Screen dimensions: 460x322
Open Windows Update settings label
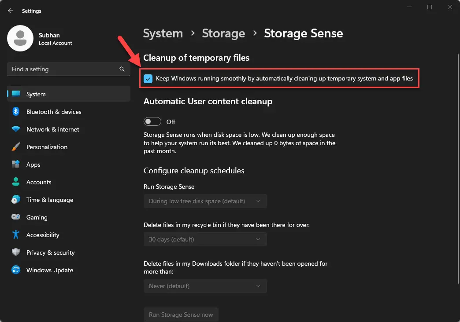[x=50, y=270]
